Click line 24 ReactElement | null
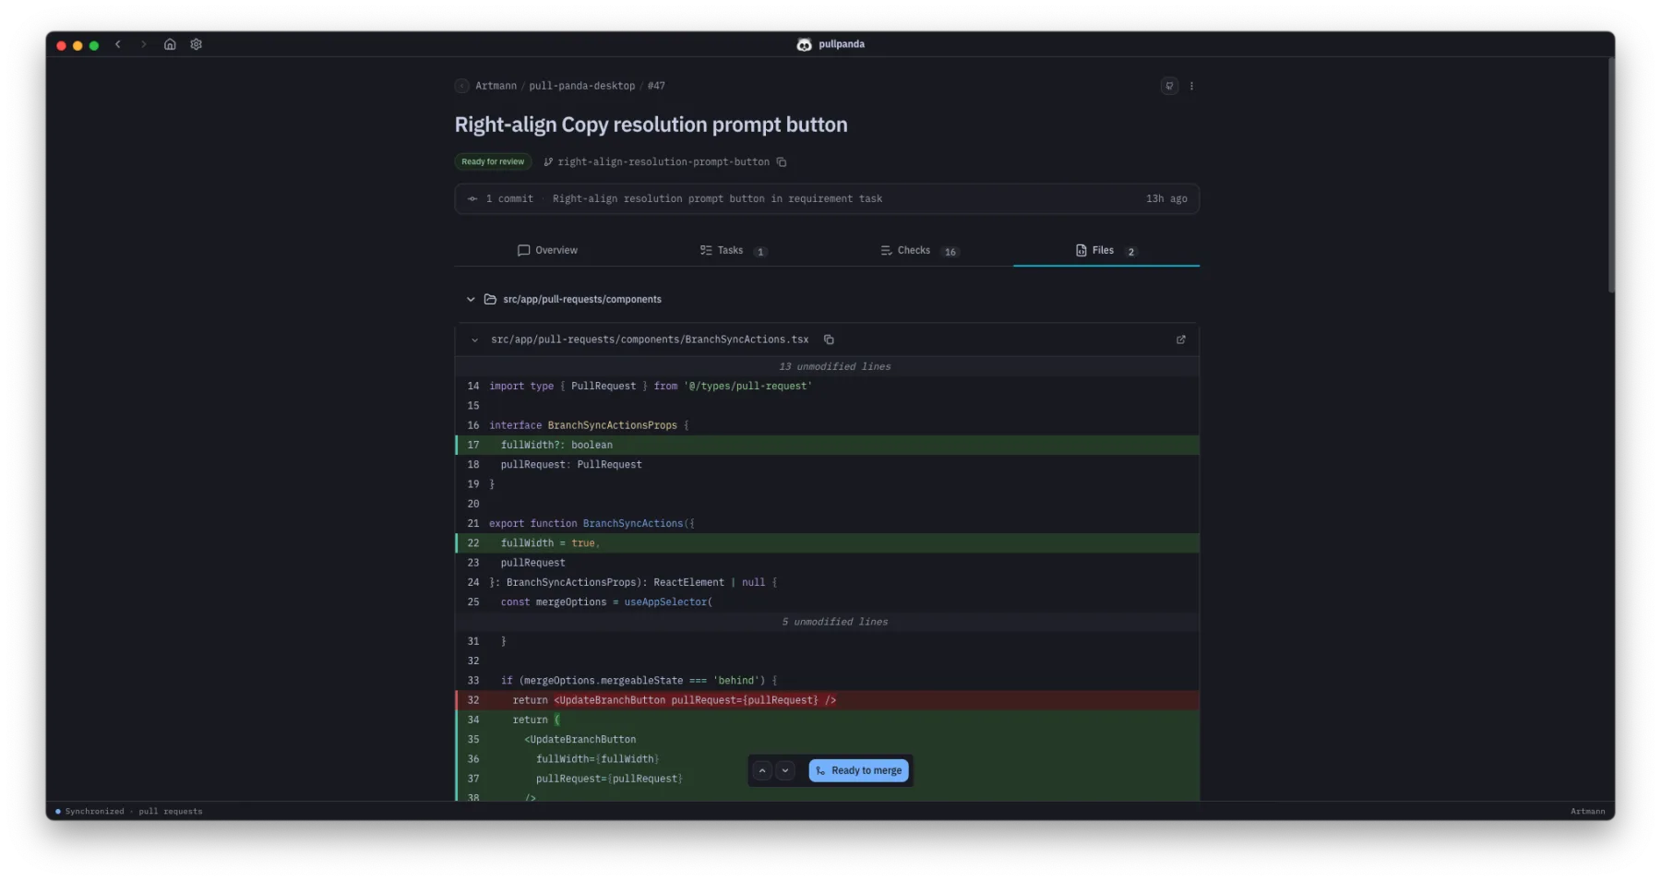The width and height of the screenshot is (1661, 881). pos(827,582)
